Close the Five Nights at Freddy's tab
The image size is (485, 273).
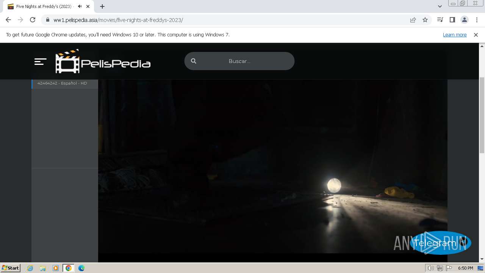pyautogui.click(x=88, y=6)
